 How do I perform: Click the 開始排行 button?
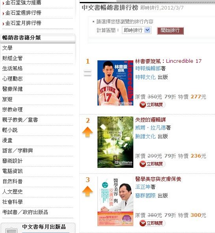[170, 31]
